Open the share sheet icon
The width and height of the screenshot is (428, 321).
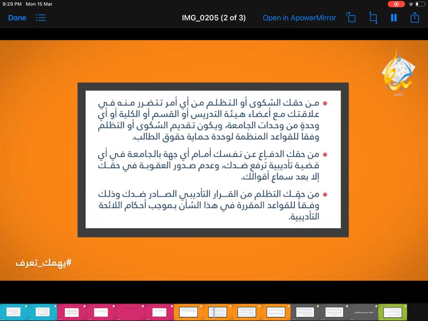click(414, 18)
